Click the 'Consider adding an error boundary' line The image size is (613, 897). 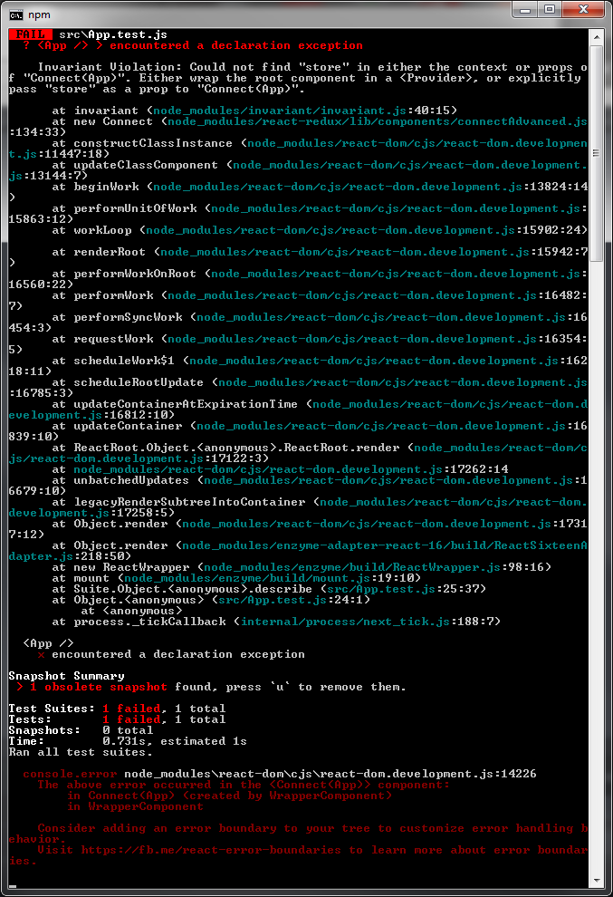(x=298, y=834)
